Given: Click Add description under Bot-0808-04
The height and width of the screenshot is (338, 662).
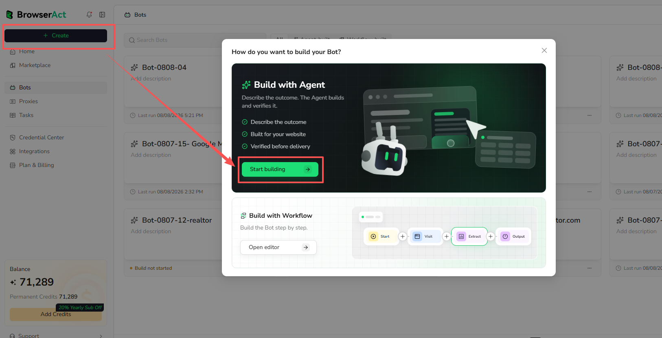Looking at the screenshot, I should 151,79.
